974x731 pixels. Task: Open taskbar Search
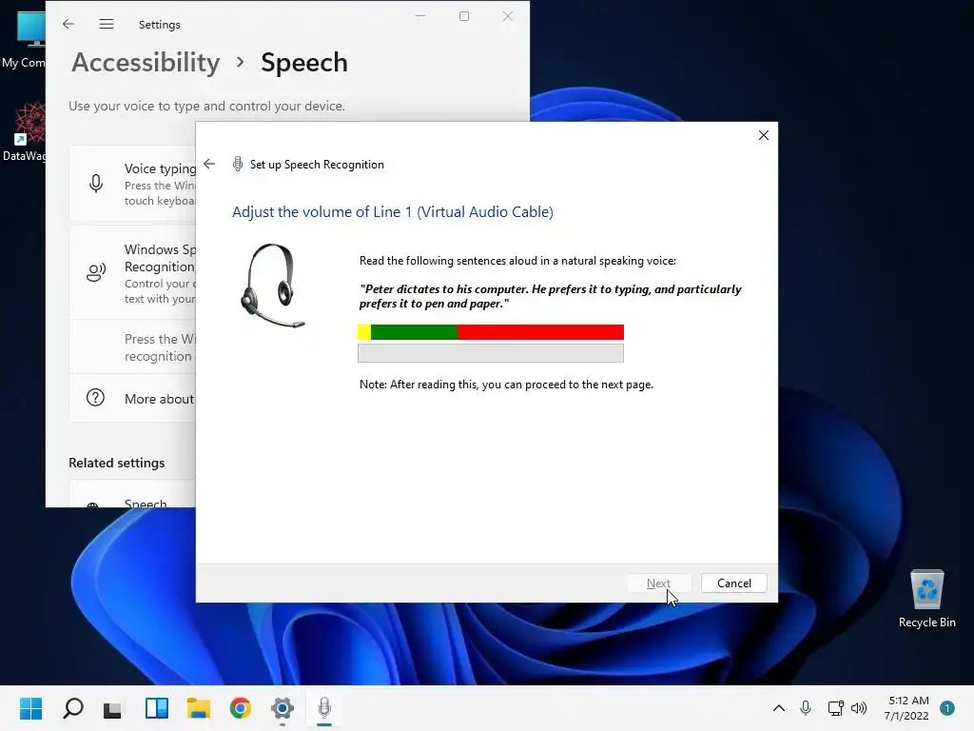(x=72, y=708)
